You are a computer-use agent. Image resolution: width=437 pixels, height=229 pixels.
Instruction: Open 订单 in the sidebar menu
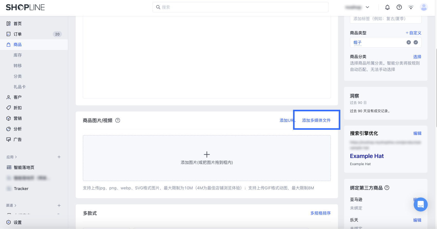pos(17,34)
